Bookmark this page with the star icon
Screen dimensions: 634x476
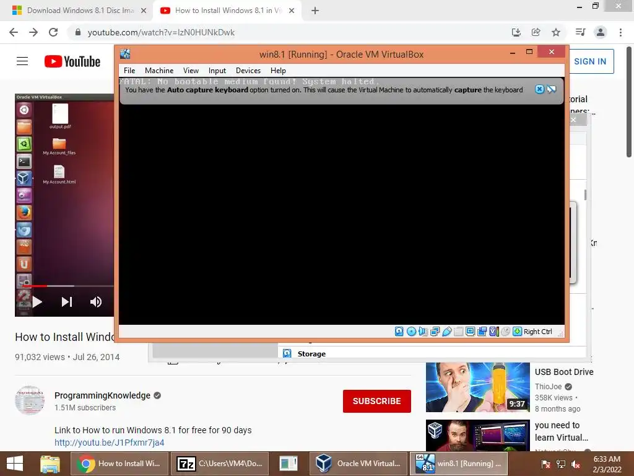[556, 32]
